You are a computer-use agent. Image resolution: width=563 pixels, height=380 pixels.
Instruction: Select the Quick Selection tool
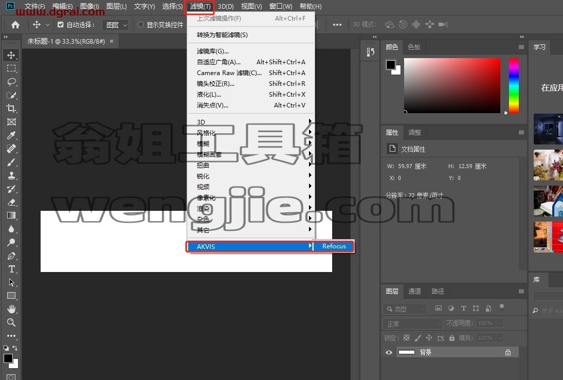pyautogui.click(x=11, y=95)
